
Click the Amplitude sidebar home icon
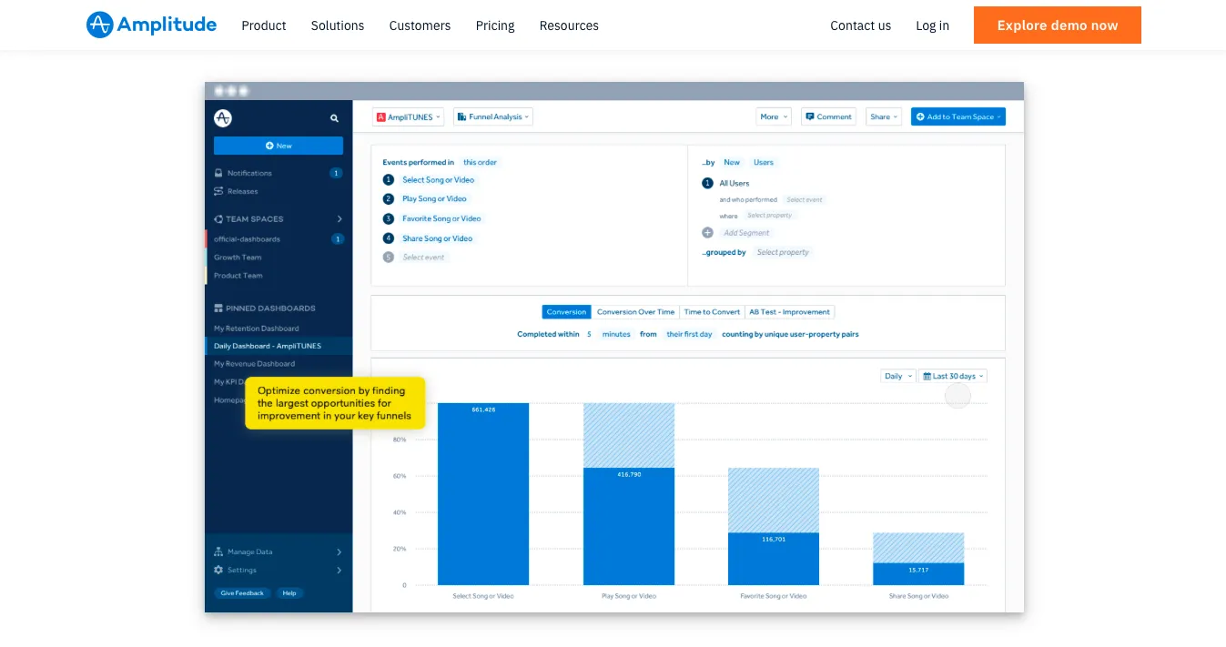pyautogui.click(x=223, y=117)
